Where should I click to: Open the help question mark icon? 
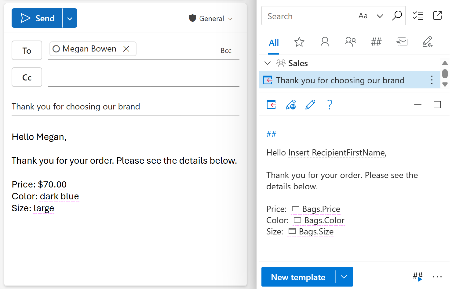pyautogui.click(x=330, y=105)
